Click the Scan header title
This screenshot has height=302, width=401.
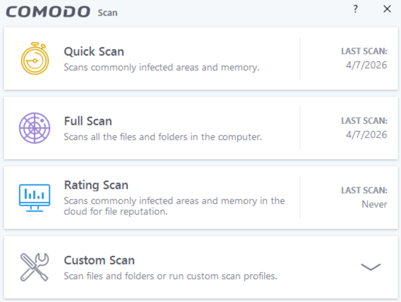coord(108,13)
